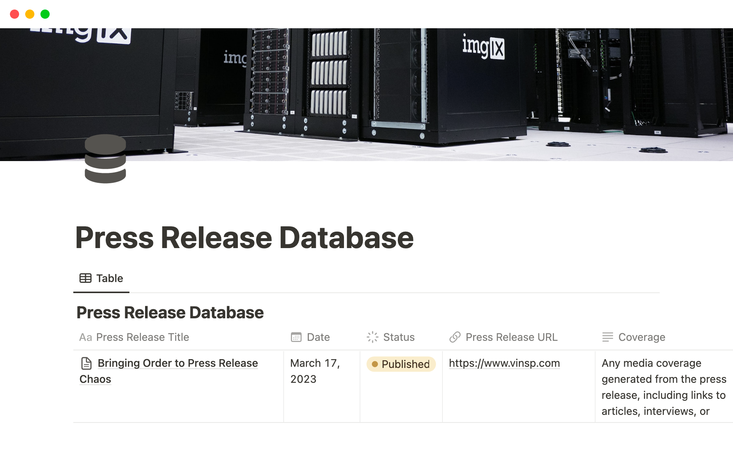Click the calendar icon in the Date header

295,337
